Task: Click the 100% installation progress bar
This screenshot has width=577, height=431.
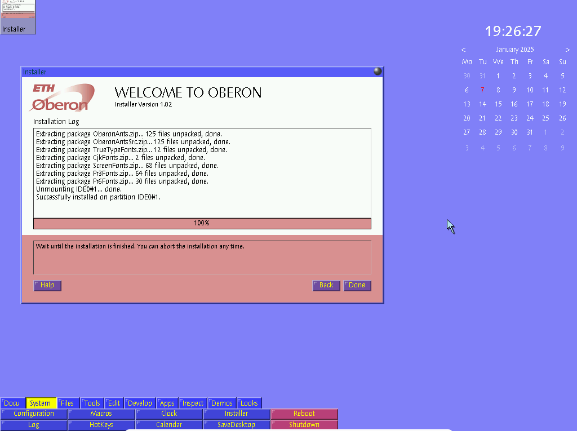Action: point(202,223)
